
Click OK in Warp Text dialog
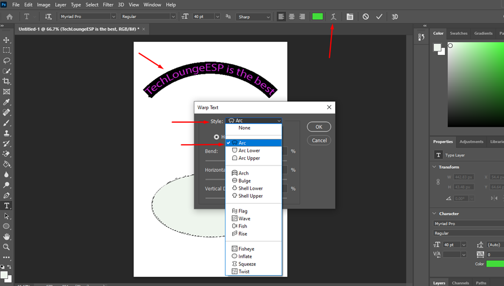pos(319,127)
